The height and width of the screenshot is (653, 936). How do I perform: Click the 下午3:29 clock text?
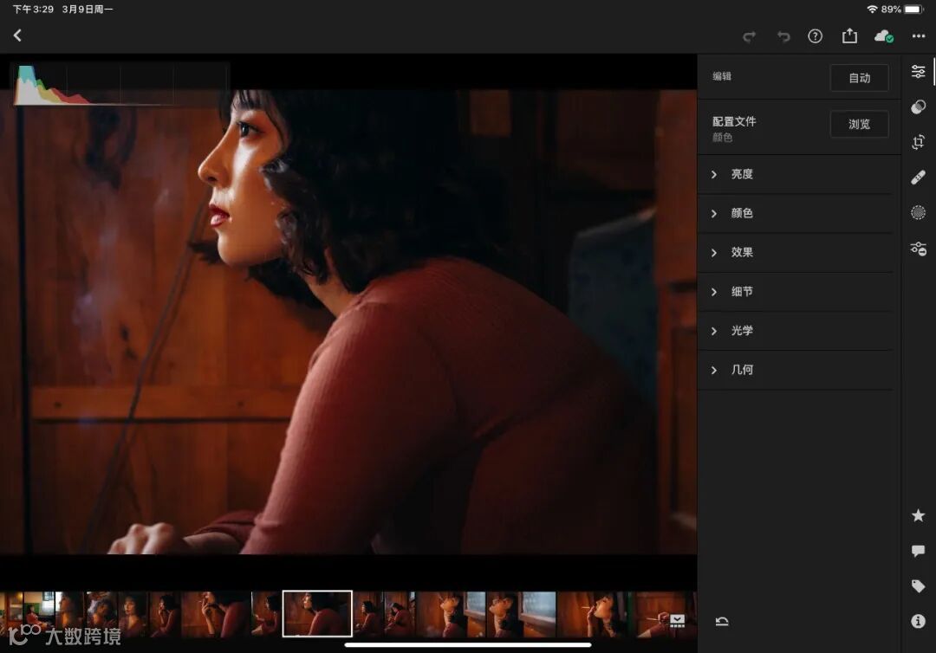pos(34,9)
